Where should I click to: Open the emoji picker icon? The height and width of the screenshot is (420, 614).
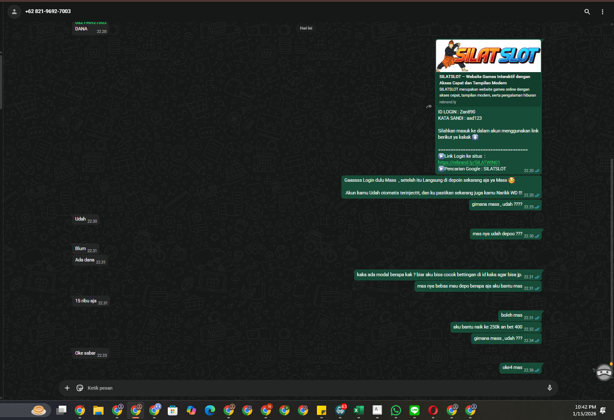point(80,388)
